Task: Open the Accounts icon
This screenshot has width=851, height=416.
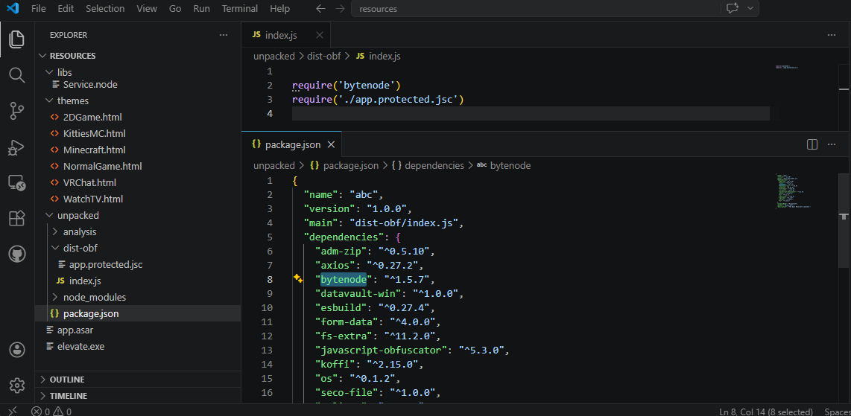Action: (17, 350)
